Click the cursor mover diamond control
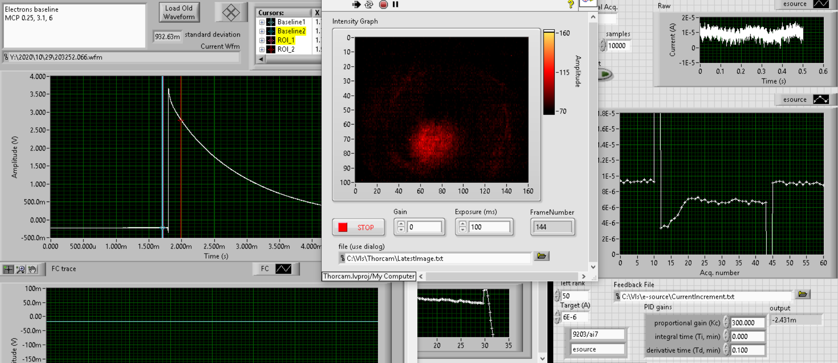838x363 pixels. (x=231, y=12)
